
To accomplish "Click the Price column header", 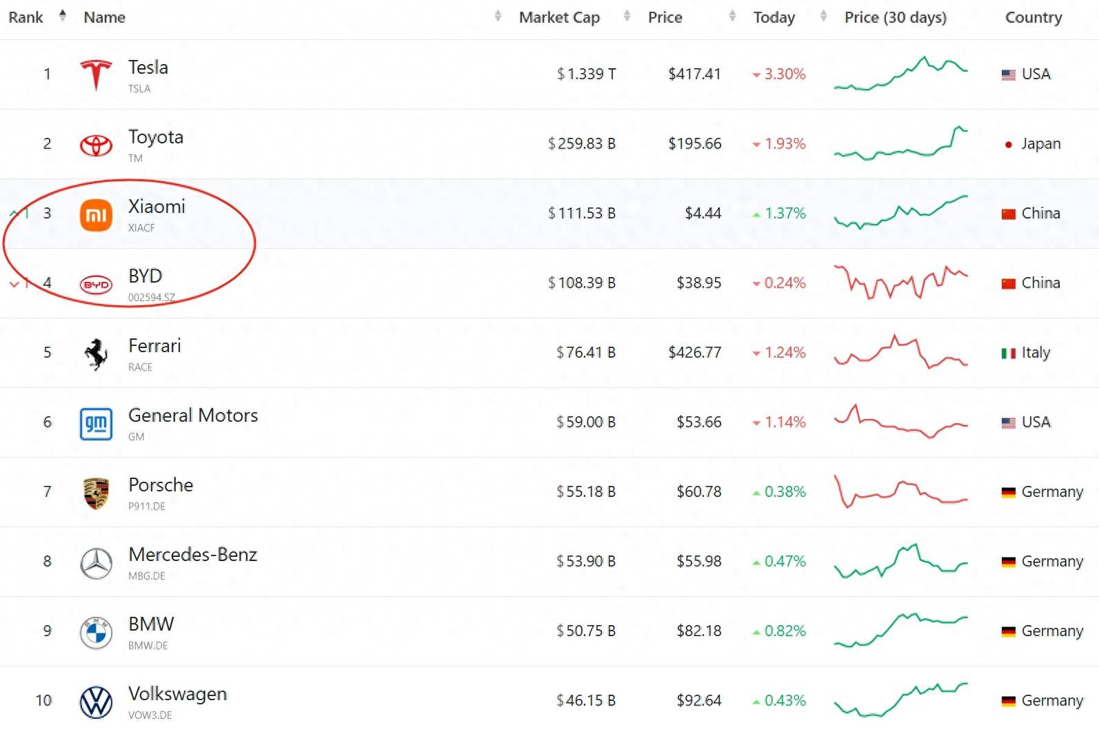I will [665, 17].
